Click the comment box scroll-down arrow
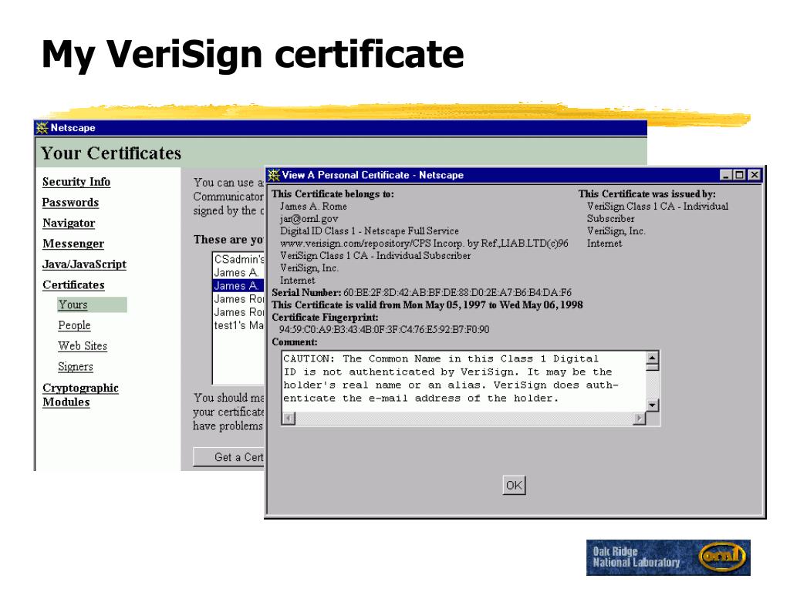This screenshot has width=790, height=592. coord(653,405)
